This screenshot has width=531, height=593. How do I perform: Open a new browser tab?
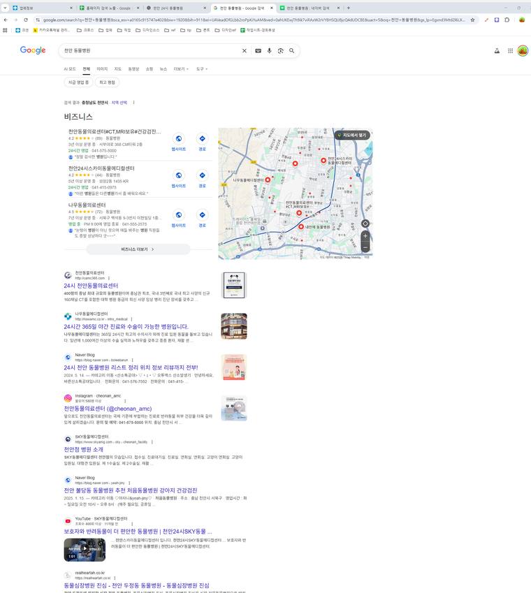(349, 8)
